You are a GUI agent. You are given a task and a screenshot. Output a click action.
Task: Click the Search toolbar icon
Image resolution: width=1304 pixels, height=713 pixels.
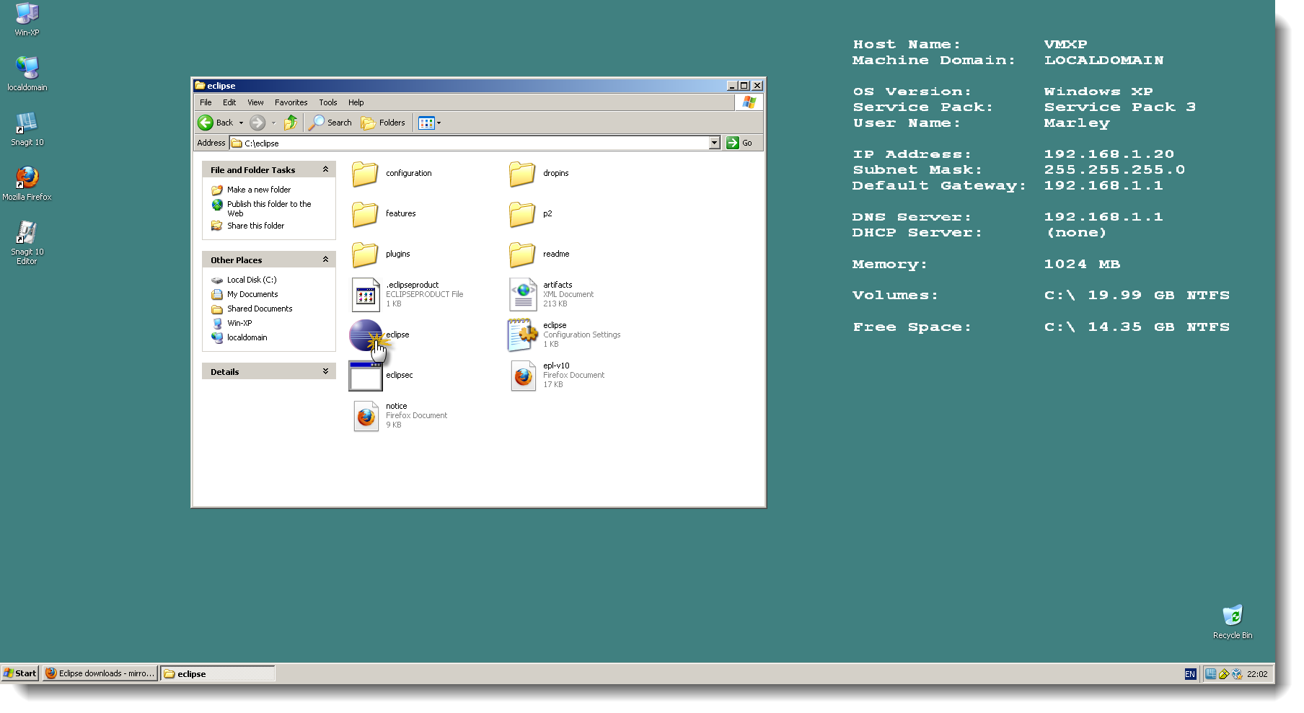330,123
